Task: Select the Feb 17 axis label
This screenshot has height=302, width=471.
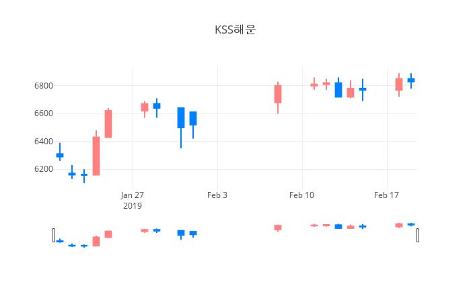Action: 386,195
